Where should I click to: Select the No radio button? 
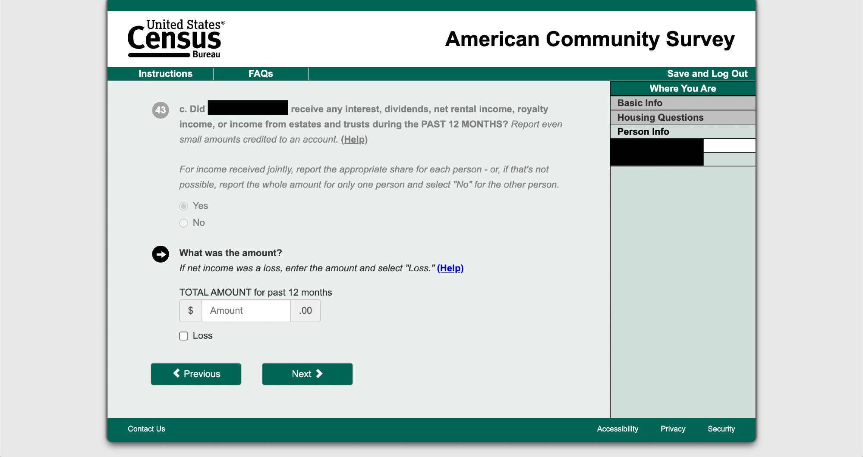[184, 223]
